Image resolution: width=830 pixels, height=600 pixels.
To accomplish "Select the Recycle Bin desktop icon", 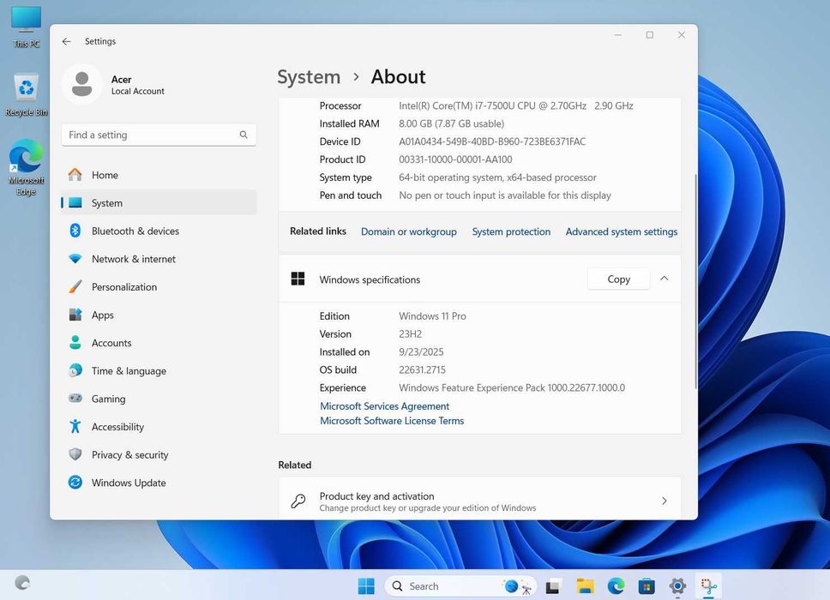I will coord(26,95).
